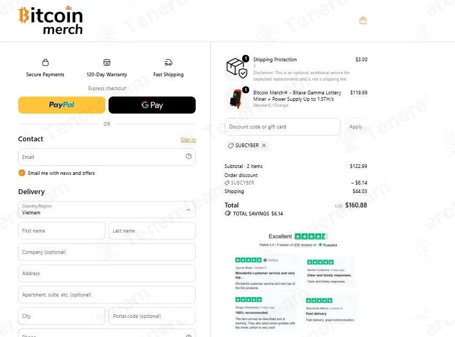The width and height of the screenshot is (455, 337).
Task: Open the Trustpilot reviews link
Action: pos(303,245)
